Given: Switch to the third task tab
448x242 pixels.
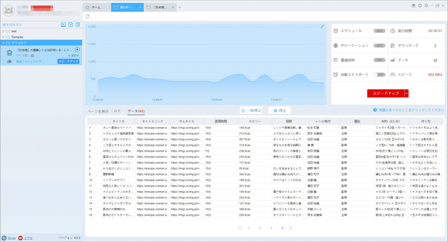Looking at the screenshot, I should (160, 7).
